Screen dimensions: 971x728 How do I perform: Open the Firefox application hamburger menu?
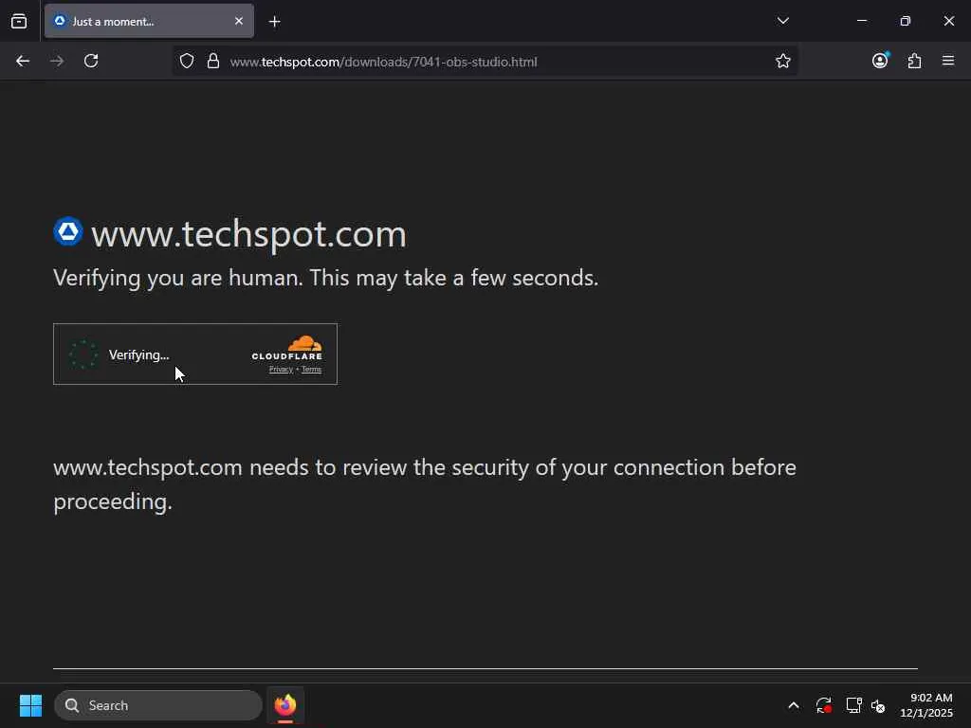948,61
